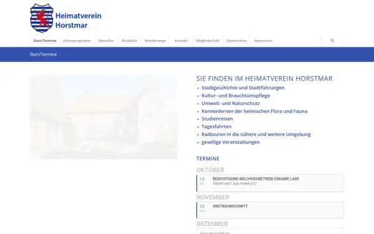Select Rückblick in the navigation bar

pyautogui.click(x=129, y=41)
